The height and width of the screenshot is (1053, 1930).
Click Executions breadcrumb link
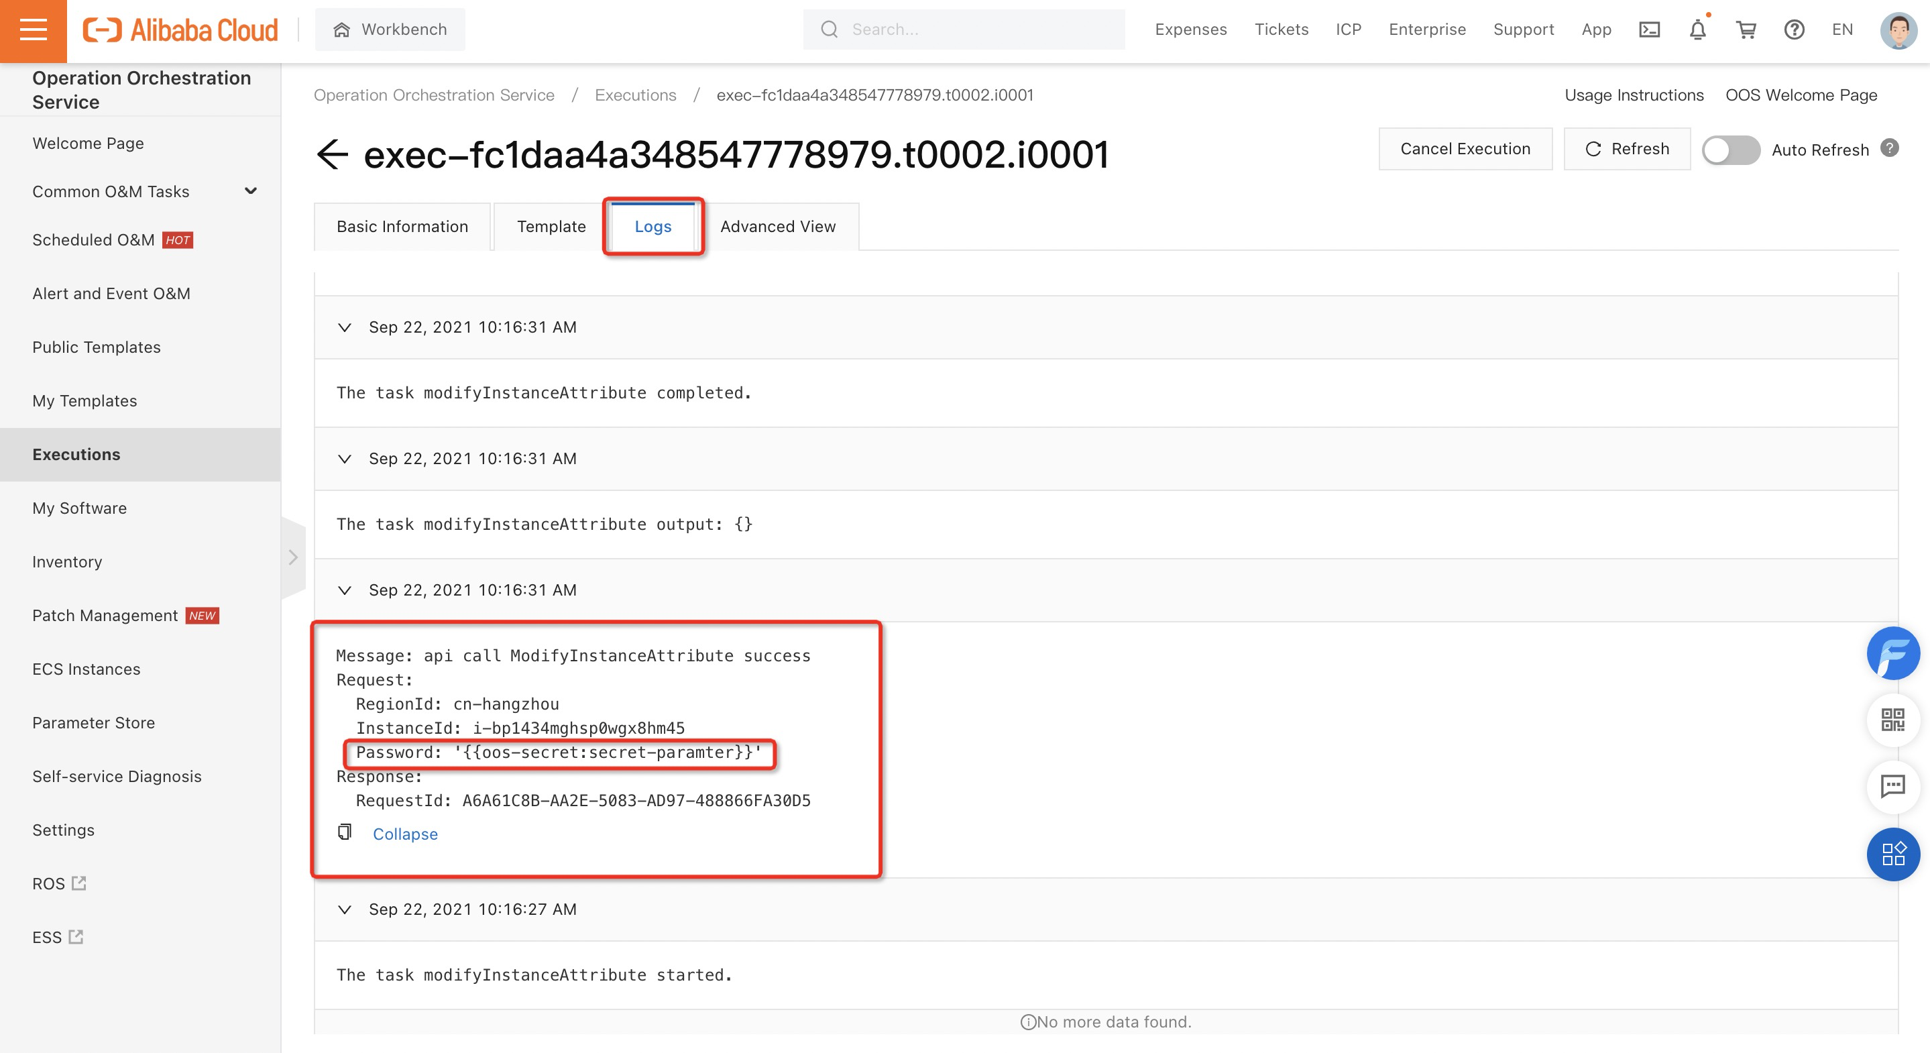tap(635, 95)
